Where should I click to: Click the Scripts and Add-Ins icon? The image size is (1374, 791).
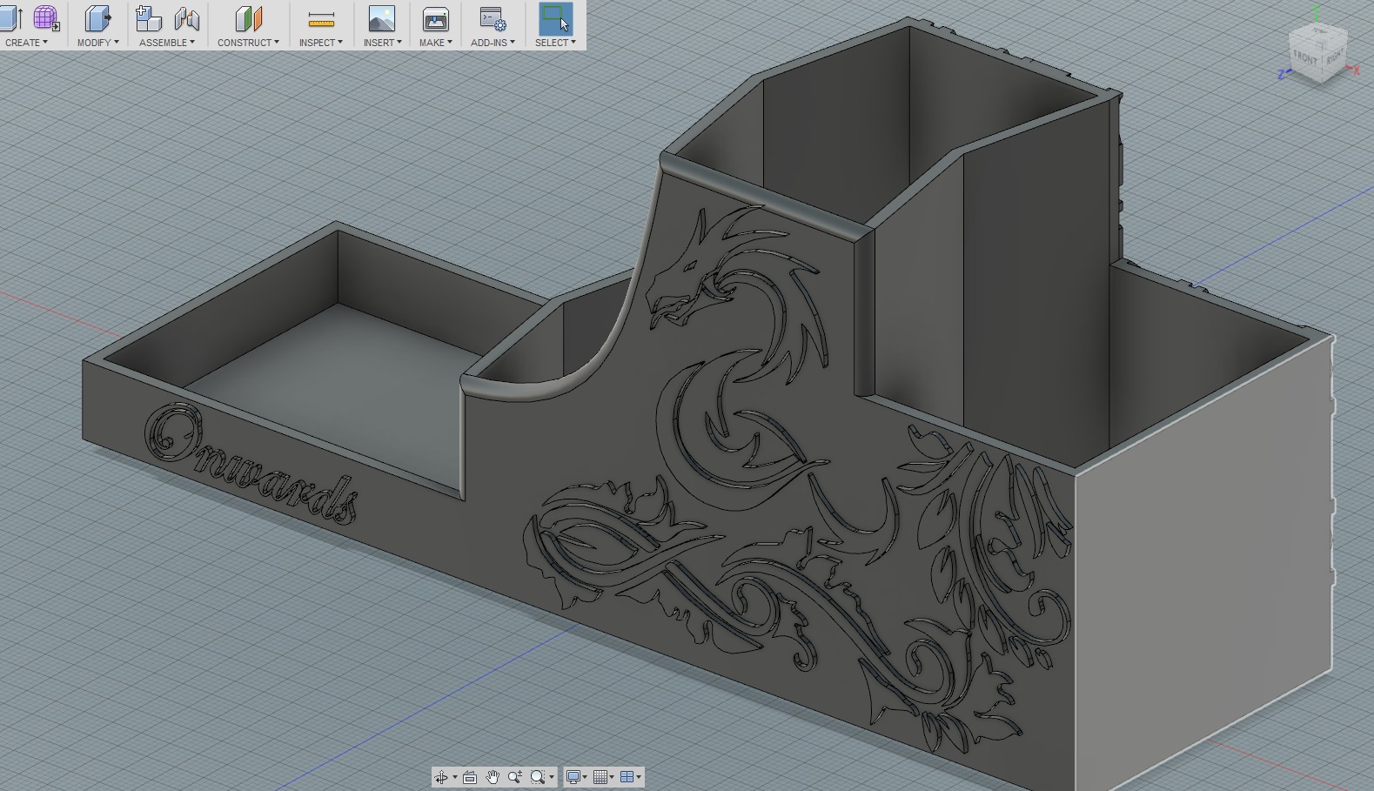[x=493, y=18]
